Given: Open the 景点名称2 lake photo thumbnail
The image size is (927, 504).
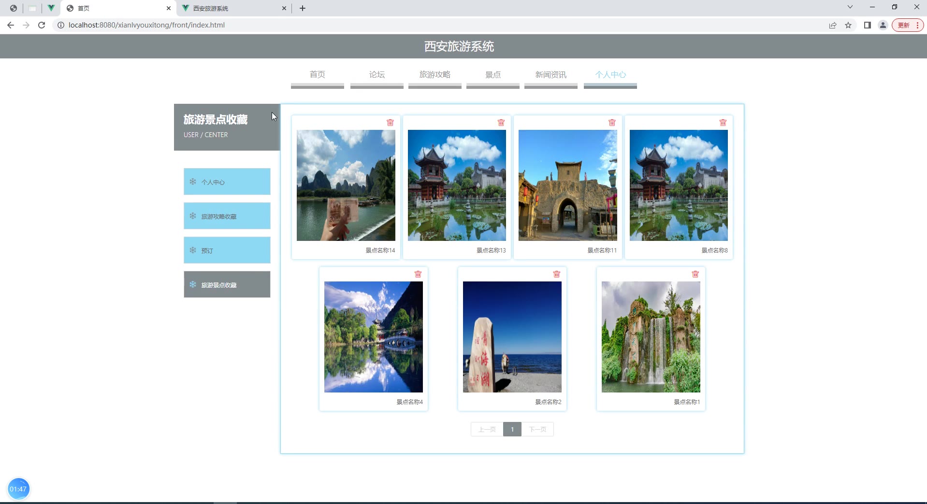Looking at the screenshot, I should coord(512,337).
